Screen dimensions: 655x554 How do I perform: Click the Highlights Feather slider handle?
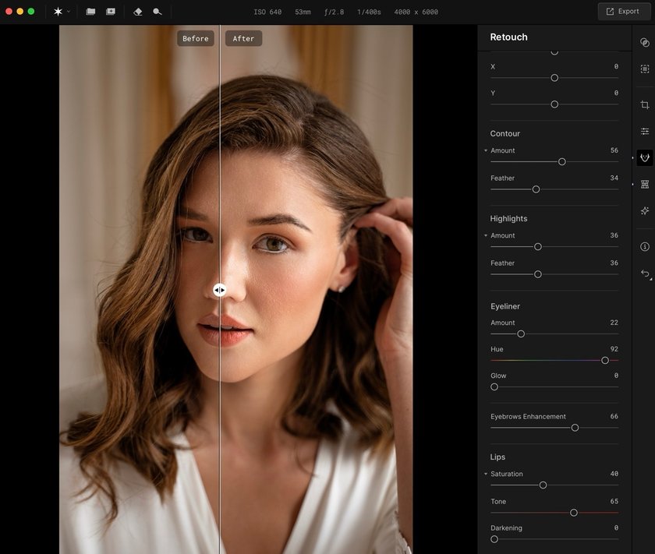click(x=538, y=274)
